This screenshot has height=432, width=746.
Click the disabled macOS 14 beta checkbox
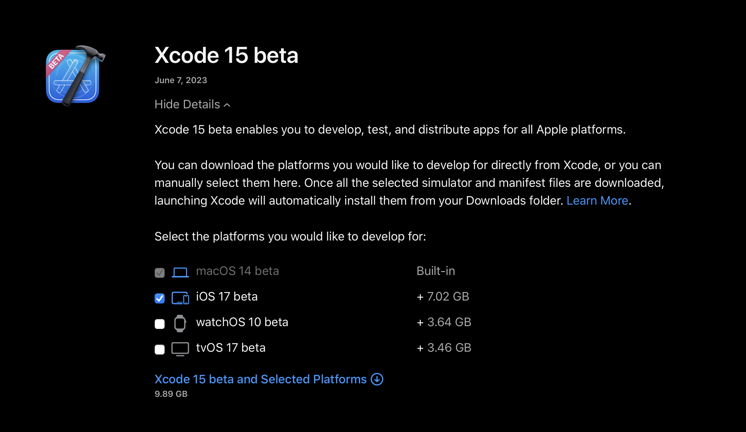pos(160,272)
